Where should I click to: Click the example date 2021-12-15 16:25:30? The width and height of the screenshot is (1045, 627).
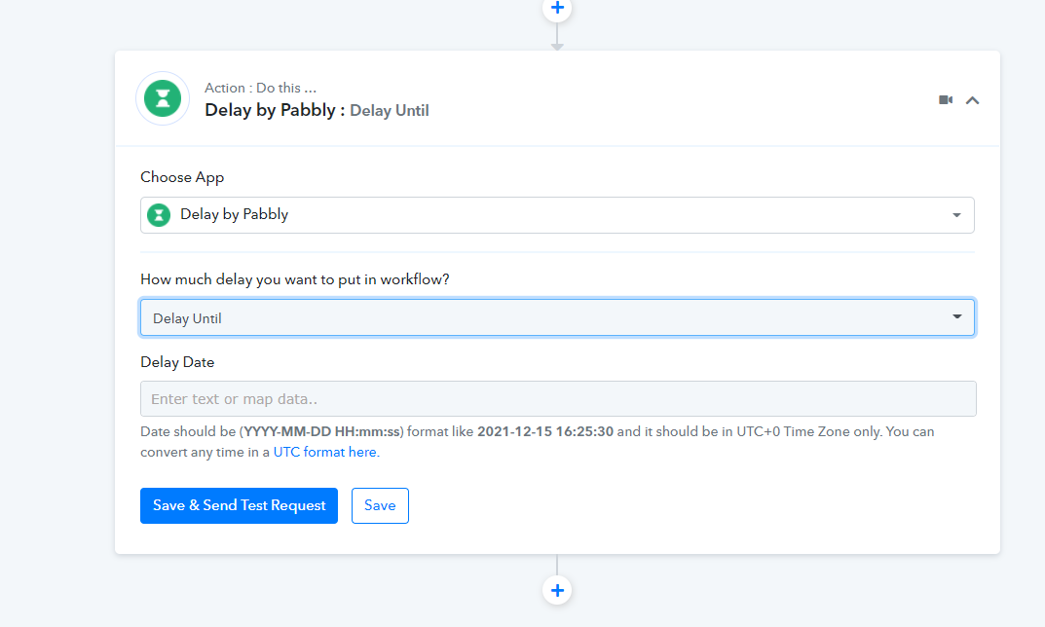point(545,431)
